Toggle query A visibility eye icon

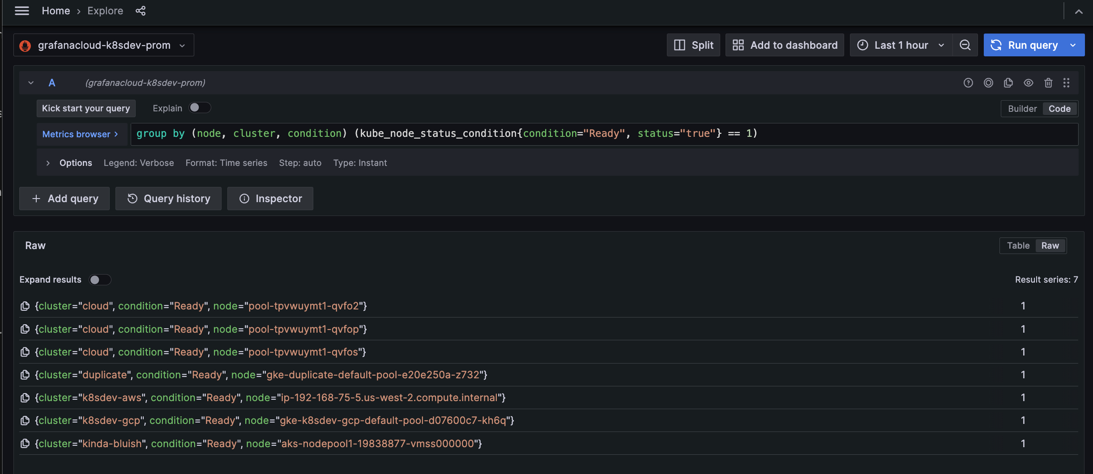1029,83
